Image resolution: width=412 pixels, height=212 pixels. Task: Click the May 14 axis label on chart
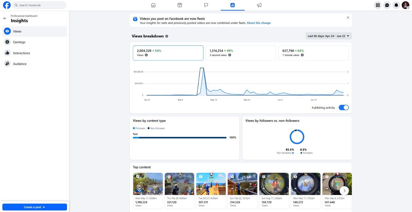coord(213,100)
